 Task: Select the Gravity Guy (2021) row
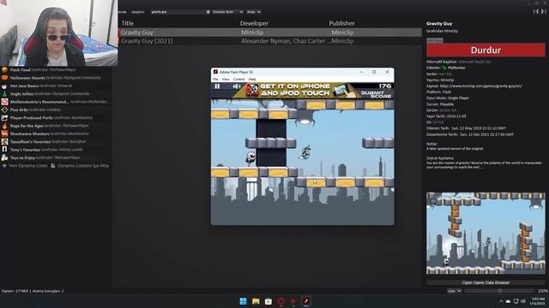click(270, 41)
